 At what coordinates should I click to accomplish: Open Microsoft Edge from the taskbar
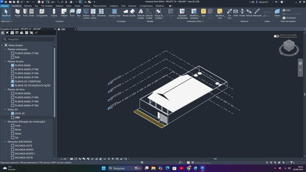167,168
